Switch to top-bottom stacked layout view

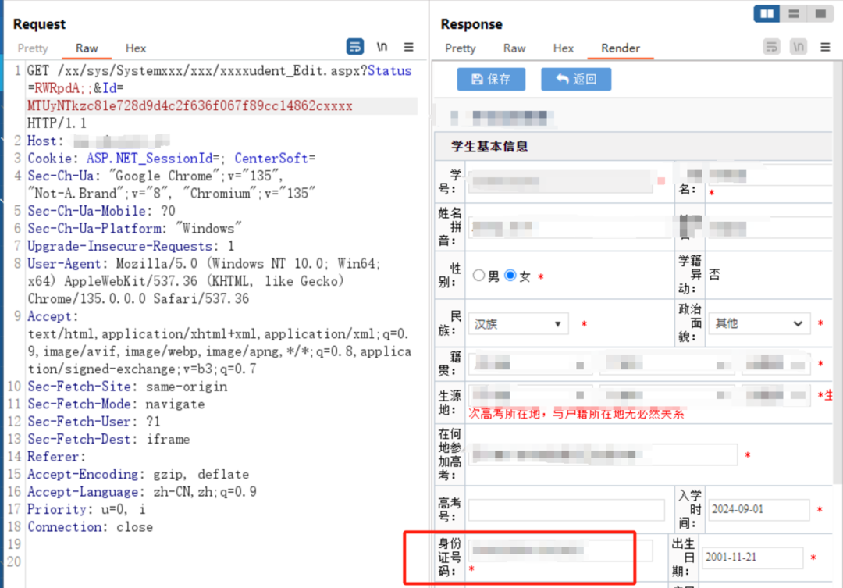coord(794,13)
